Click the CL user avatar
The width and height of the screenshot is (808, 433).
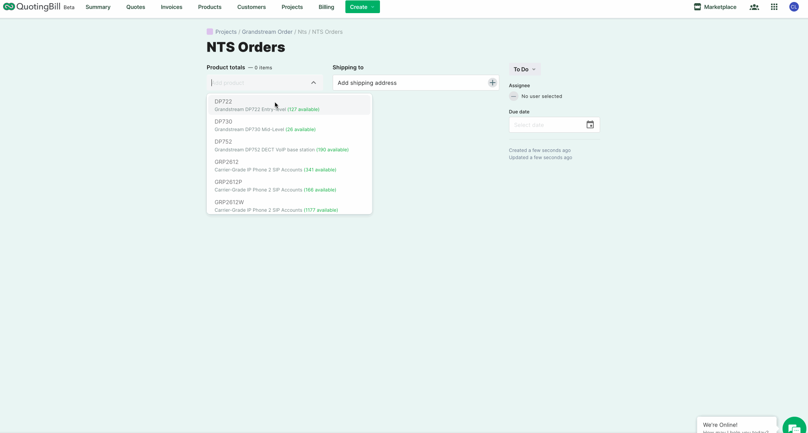[x=794, y=7]
